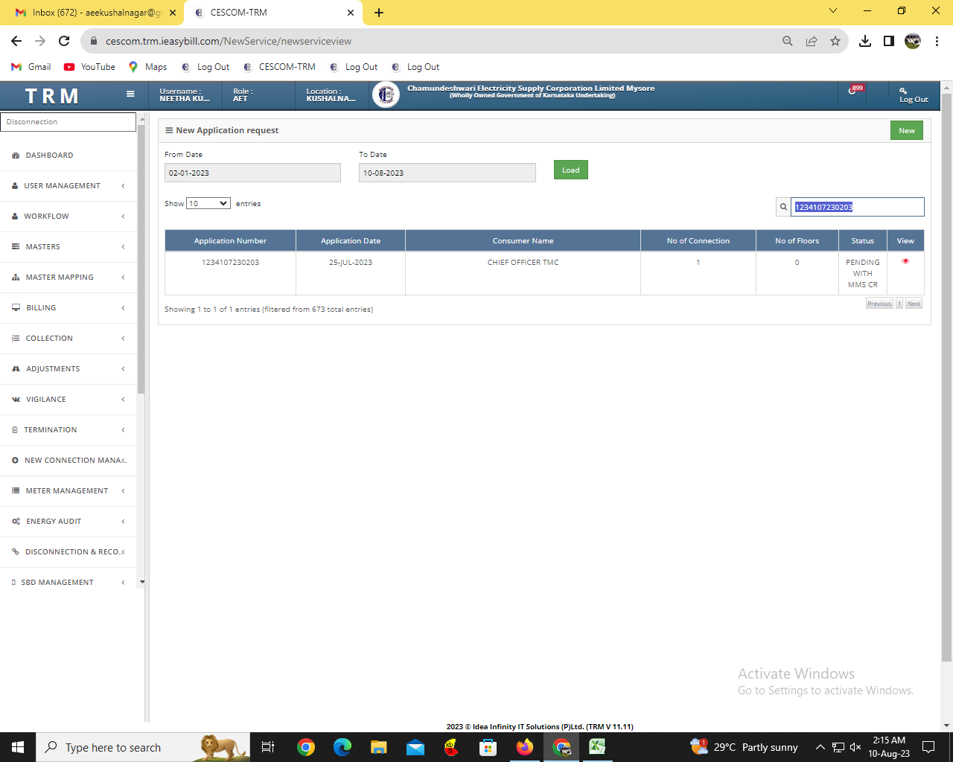
Task: Expand the Meter Management sidebar menu
Action: pos(68,491)
